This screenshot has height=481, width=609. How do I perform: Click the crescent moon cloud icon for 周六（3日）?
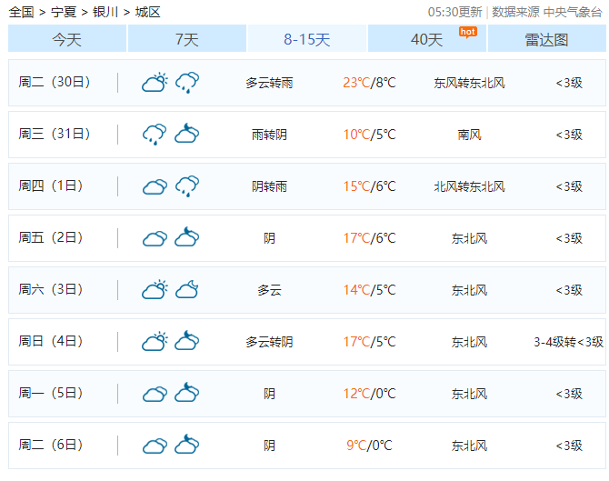point(187,290)
